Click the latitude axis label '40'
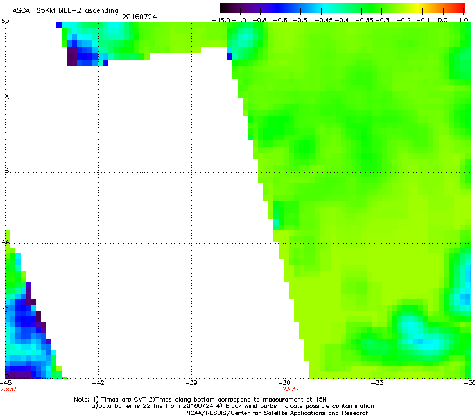475x417 pixels. [5, 376]
